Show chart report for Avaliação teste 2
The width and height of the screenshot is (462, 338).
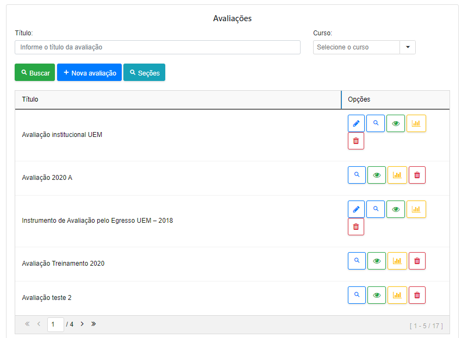coord(397,295)
